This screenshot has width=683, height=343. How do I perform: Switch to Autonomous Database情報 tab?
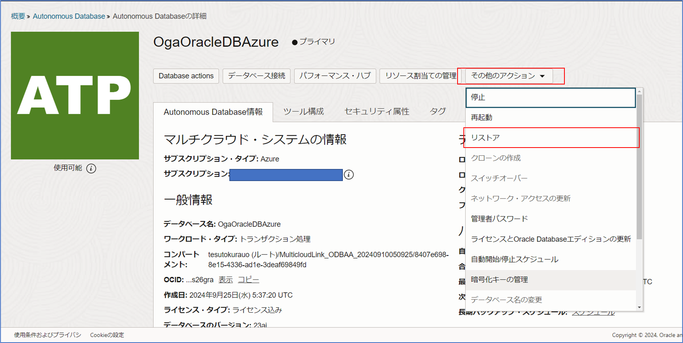[x=213, y=112]
